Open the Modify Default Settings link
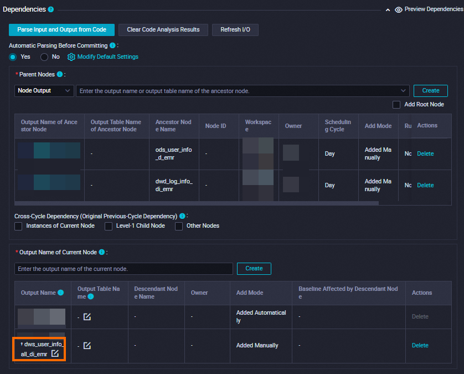 point(108,57)
